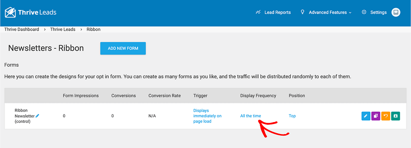Reset form statistics with orange undo icon
This screenshot has width=411, height=148.
pyautogui.click(x=386, y=116)
